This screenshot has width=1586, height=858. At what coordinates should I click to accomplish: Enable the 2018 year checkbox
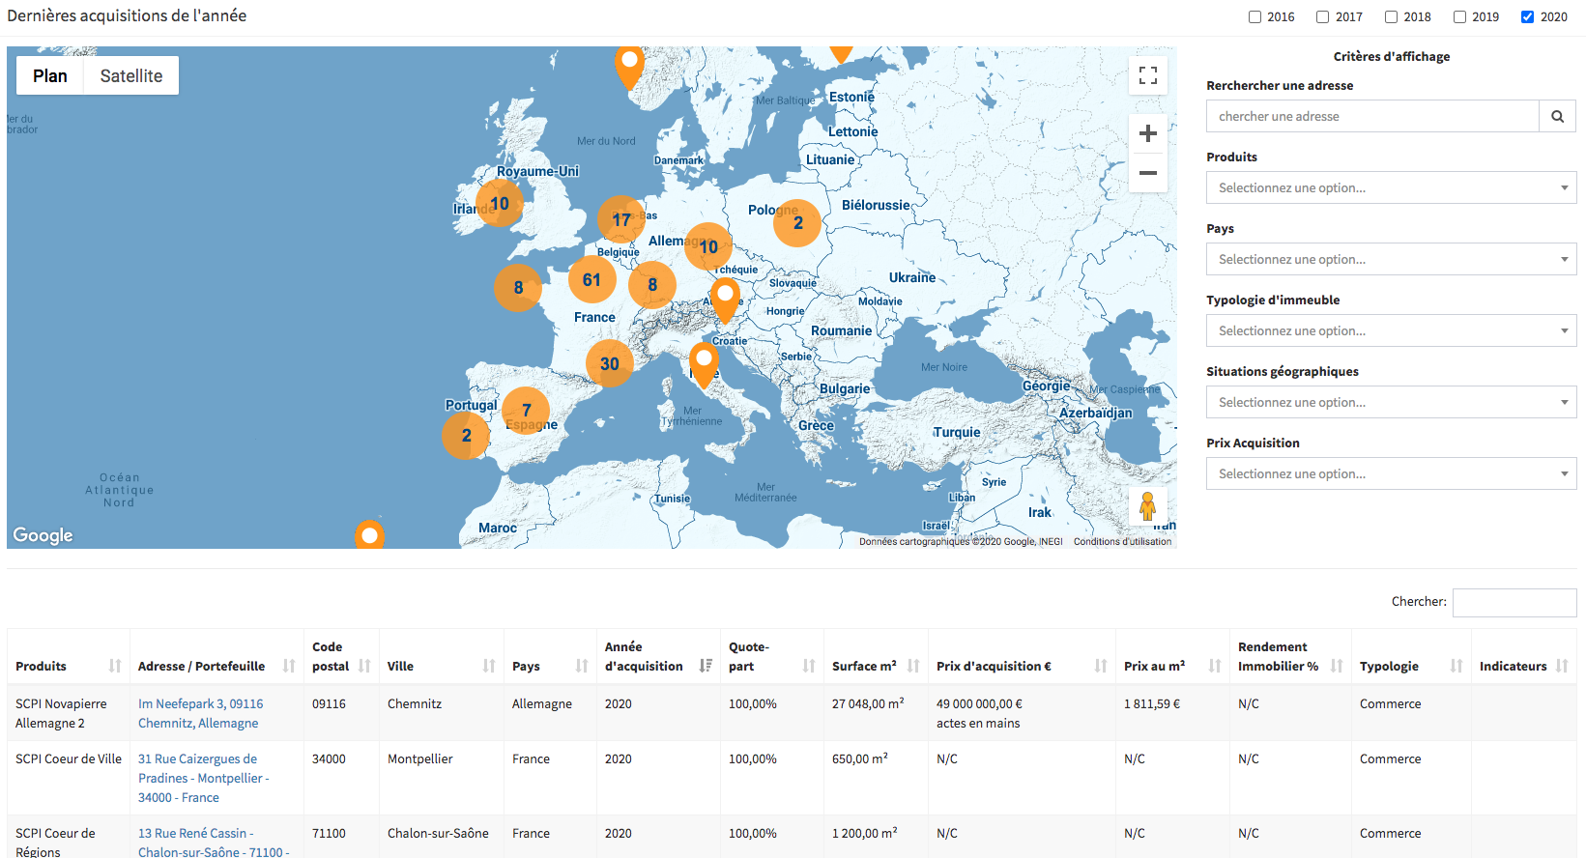tap(1391, 16)
